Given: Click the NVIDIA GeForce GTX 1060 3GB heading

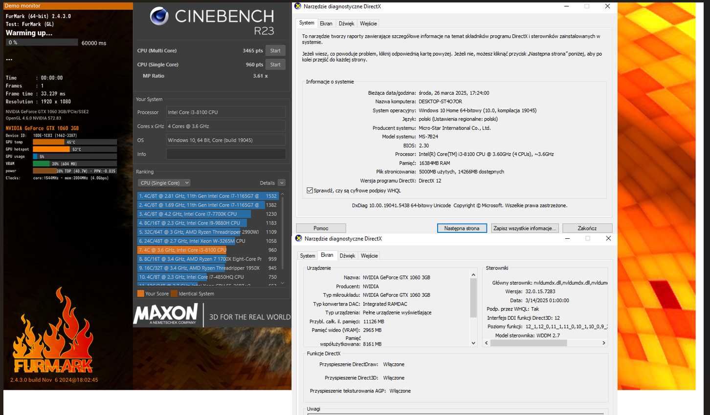Looking at the screenshot, I should [x=42, y=128].
